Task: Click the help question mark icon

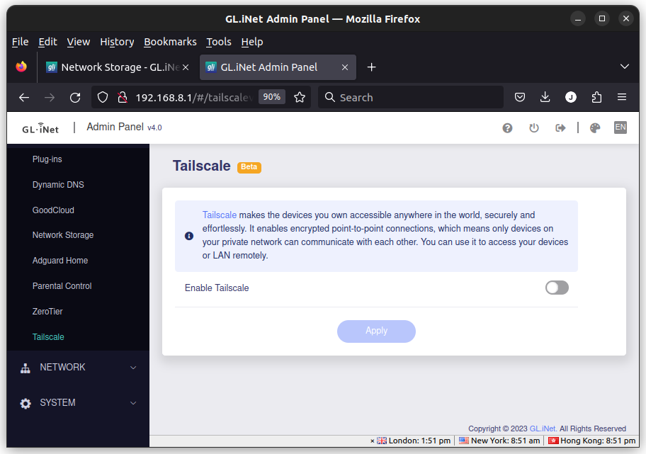Action: [508, 128]
